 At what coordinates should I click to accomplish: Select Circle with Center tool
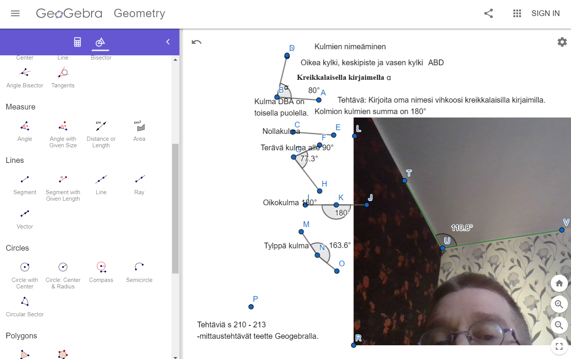[25, 275]
